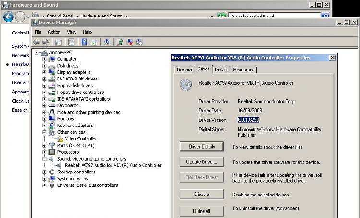Expand Floppy drive controllers node

(x=44, y=92)
